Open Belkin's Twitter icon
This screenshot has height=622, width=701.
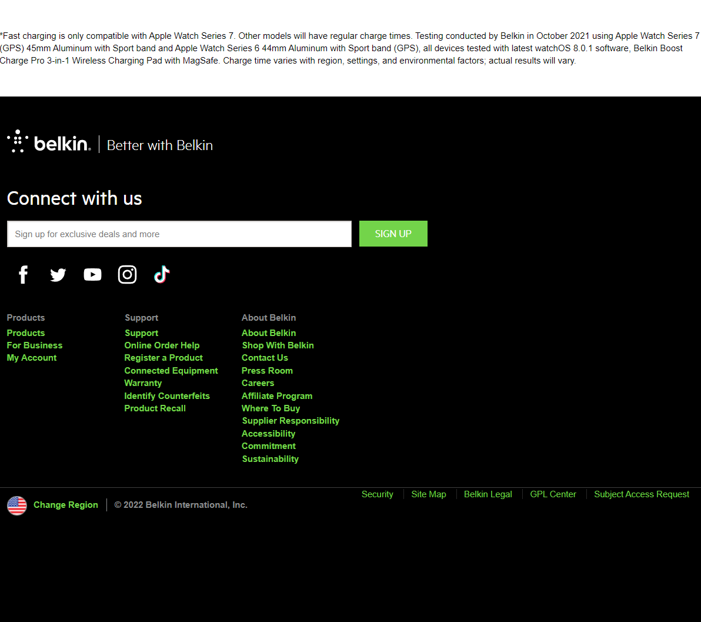pos(58,275)
